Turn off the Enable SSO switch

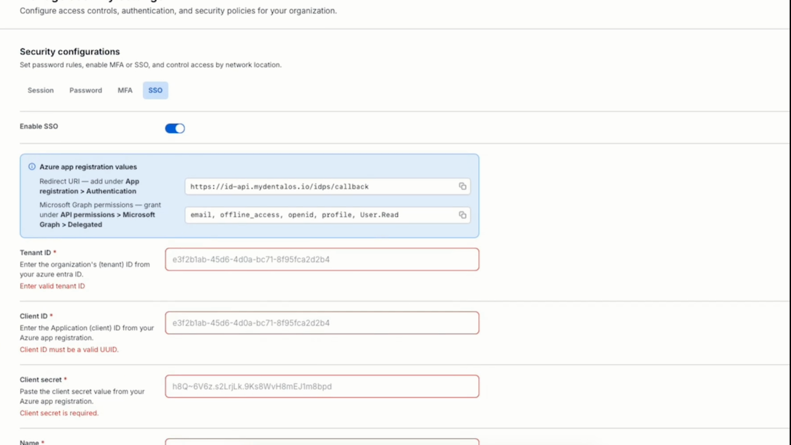175,128
